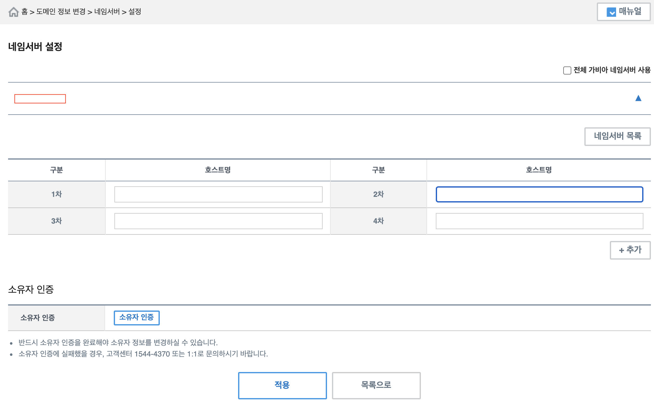Click the 3차 hostname input field
Image resolution: width=654 pixels, height=413 pixels.
(x=218, y=221)
